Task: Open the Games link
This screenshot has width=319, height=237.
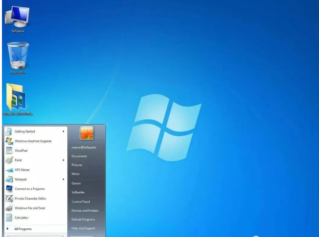Action: pos(76,183)
